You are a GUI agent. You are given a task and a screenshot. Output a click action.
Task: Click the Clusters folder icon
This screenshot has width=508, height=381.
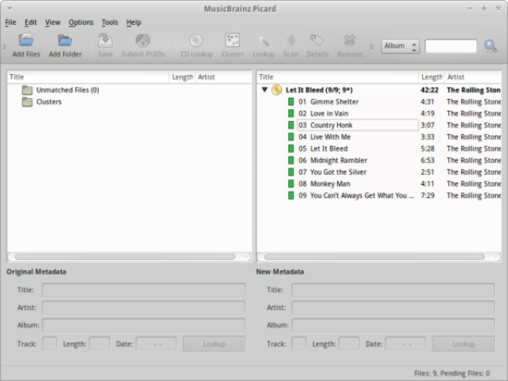pyautogui.click(x=27, y=102)
